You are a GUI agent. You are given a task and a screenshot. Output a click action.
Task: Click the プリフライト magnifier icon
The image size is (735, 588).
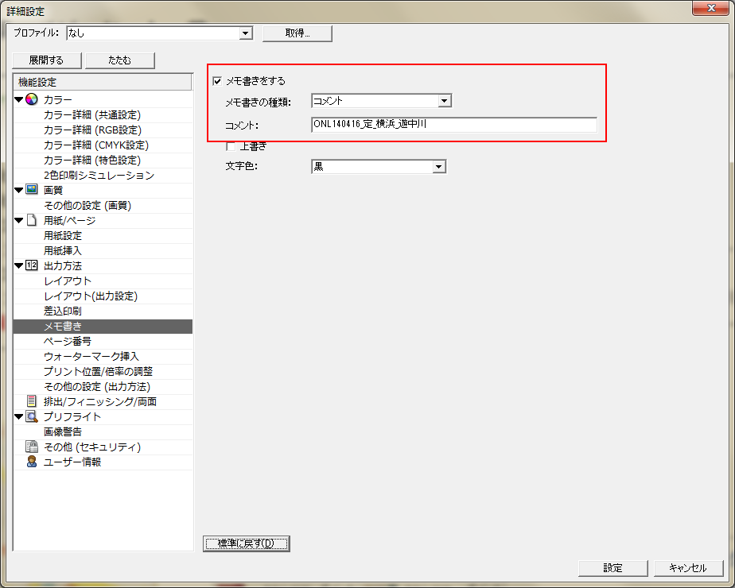(x=32, y=416)
